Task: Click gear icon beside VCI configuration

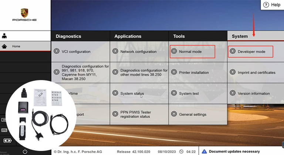Action: pyautogui.click(x=57, y=51)
